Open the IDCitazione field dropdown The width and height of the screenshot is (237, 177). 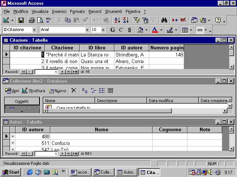[34, 30]
